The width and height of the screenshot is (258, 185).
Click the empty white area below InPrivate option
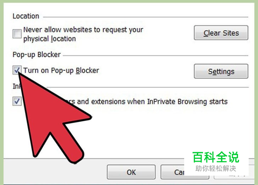click(148, 132)
